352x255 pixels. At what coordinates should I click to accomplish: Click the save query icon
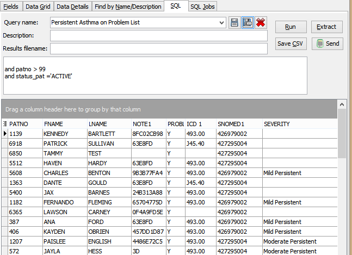pos(234,23)
